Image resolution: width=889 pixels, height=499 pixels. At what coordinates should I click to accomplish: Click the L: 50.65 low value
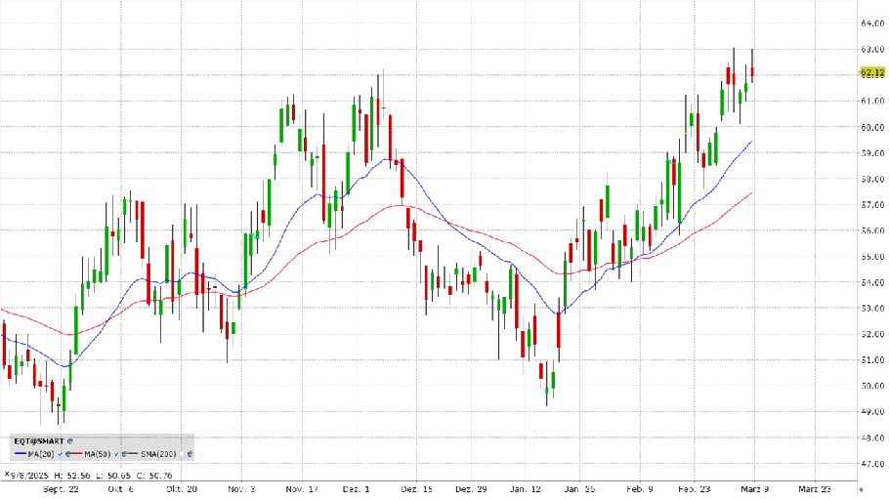click(x=113, y=476)
